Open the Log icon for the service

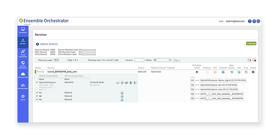point(239,72)
